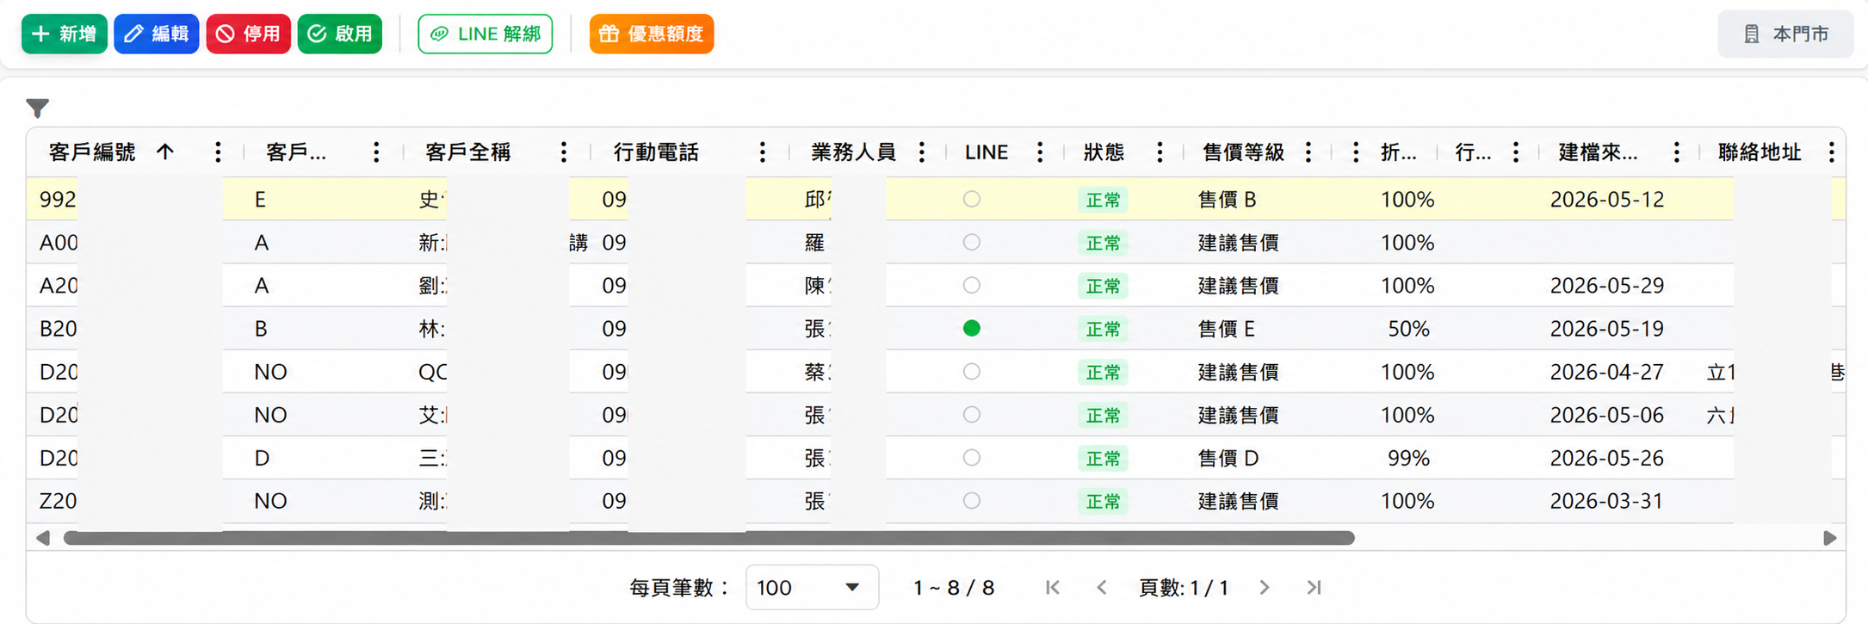The height and width of the screenshot is (624, 1868).
Task: Go to the last page icon
Action: click(1314, 587)
